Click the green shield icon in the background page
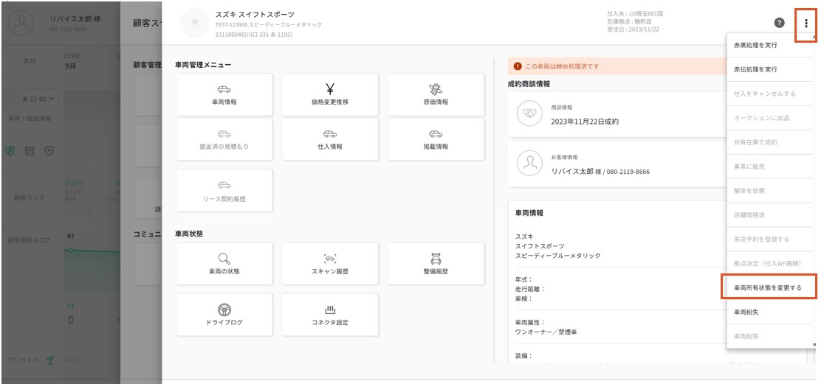824x384 pixels. [10, 150]
